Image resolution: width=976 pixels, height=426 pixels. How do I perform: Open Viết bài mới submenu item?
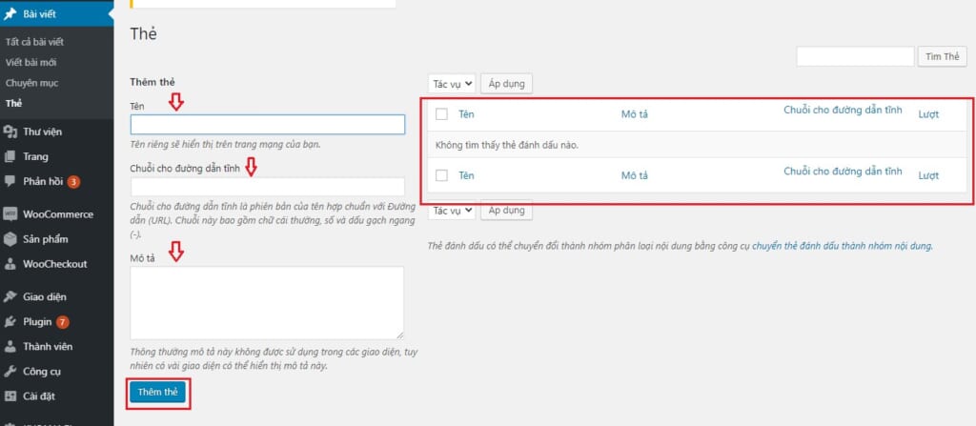(31, 63)
